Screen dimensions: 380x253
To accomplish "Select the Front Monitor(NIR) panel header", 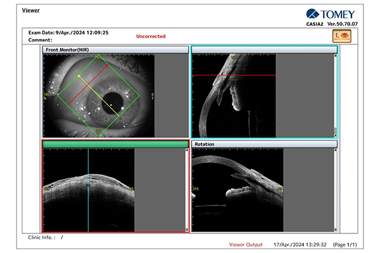I will [115, 49].
